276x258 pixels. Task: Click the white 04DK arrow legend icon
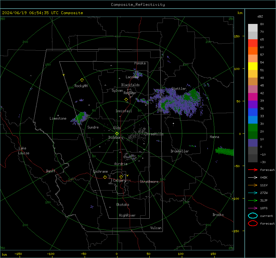click(253, 177)
